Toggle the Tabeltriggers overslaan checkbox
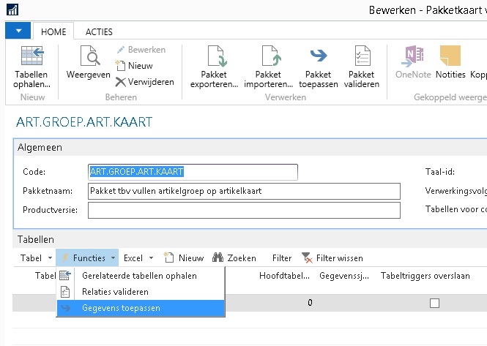 pos(434,303)
